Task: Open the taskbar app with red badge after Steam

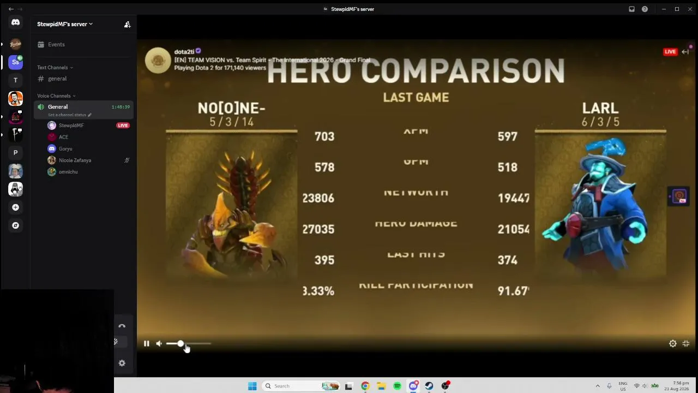Action: (446, 386)
